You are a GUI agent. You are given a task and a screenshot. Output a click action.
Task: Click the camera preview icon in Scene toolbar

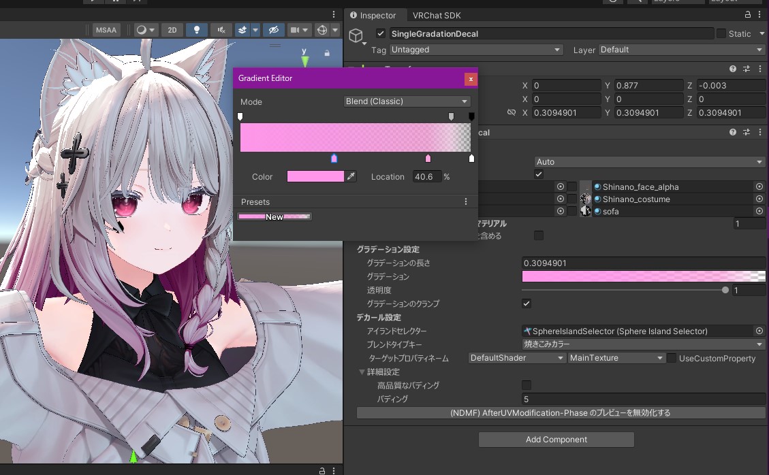[x=295, y=30]
